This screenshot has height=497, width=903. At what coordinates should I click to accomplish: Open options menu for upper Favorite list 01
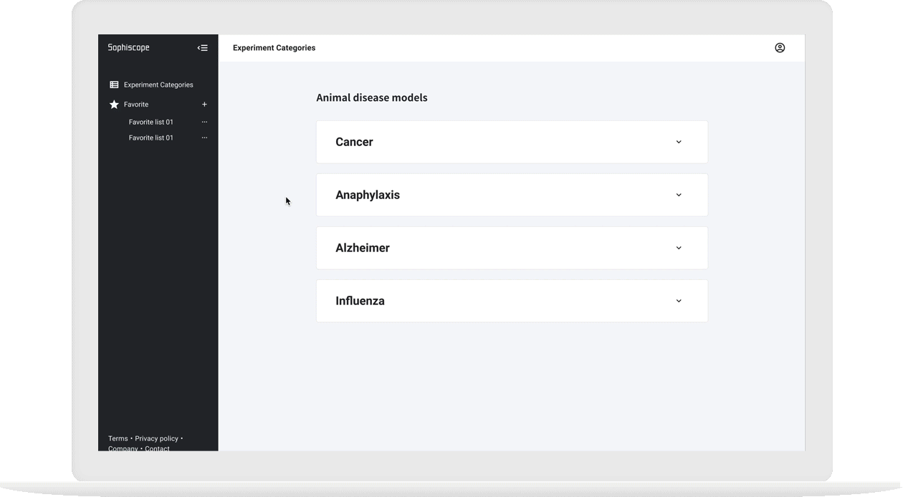(x=204, y=122)
